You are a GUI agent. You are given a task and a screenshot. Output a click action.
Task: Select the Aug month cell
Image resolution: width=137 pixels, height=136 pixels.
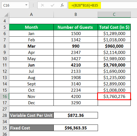(31, 77)
